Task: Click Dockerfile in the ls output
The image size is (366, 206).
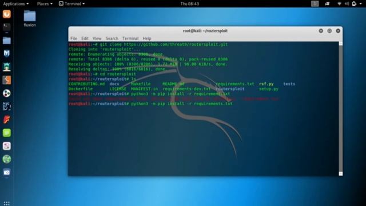Action: coord(81,89)
